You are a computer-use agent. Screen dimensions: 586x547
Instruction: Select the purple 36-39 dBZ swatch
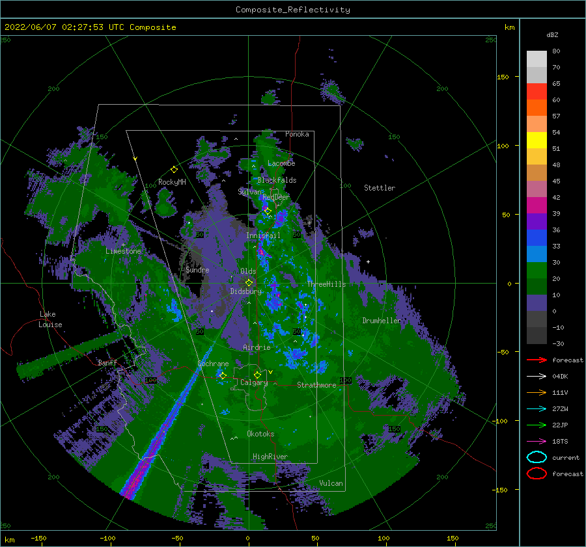click(x=537, y=221)
